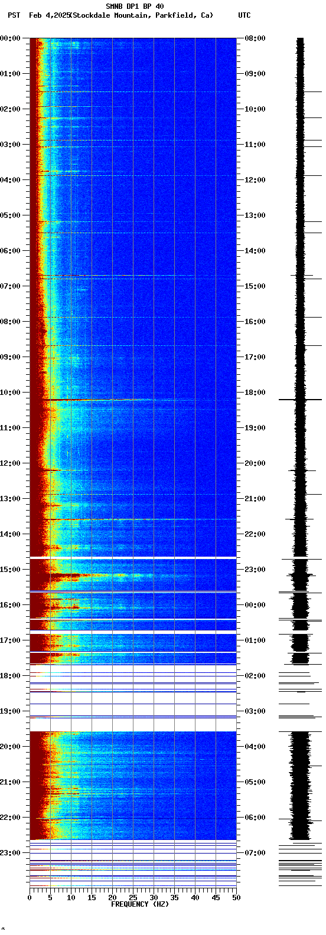Click the 15 Hz frequency axis tick label
This screenshot has height=935, width=326.
coord(92,898)
